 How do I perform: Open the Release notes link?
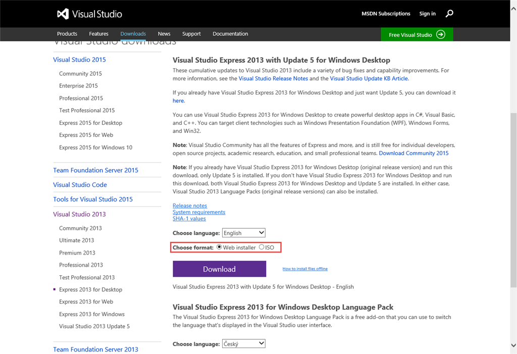point(190,206)
